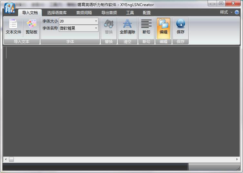Click inside the dark text editing area
This screenshot has height=173, width=243.
tap(121, 101)
